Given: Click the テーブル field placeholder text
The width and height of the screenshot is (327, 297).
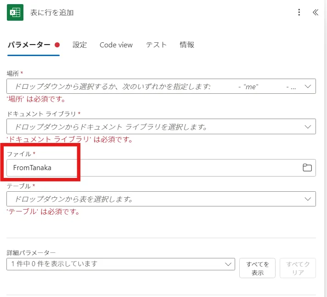Looking at the screenshot, I should (73, 199).
